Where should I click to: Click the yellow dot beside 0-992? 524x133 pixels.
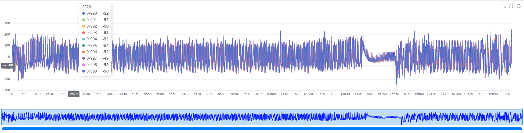(84, 26)
